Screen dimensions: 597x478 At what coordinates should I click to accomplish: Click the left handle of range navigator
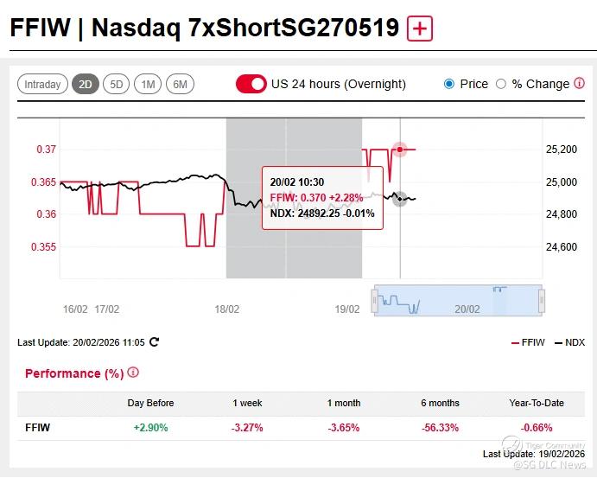pos(374,302)
